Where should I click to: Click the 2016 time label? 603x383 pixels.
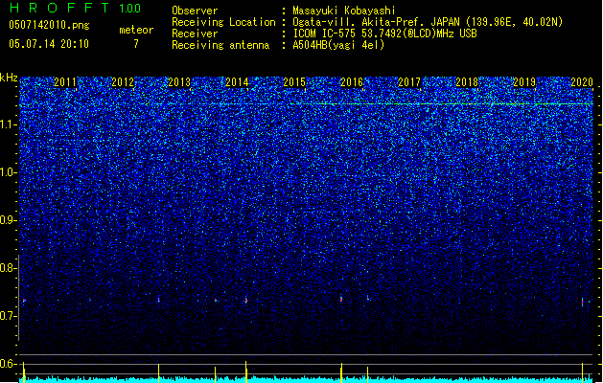pos(352,82)
